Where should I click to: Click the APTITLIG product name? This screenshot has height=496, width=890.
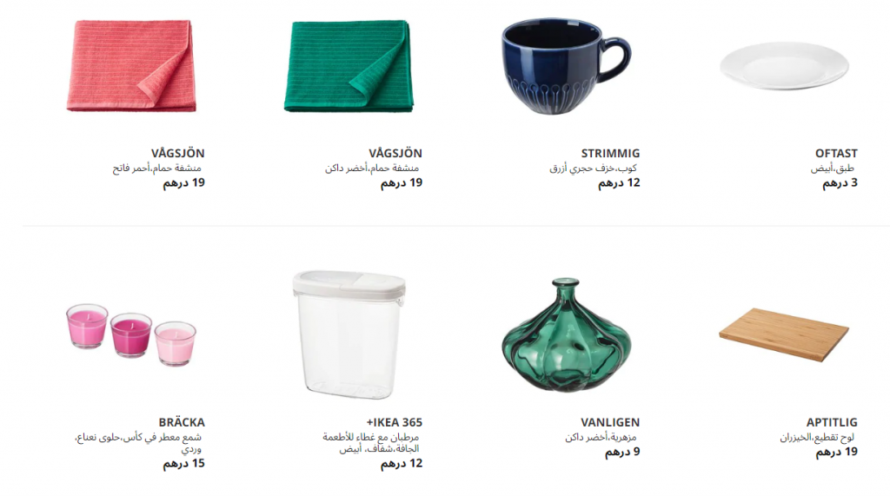(832, 422)
